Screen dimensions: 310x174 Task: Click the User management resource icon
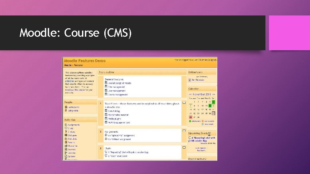(x=106, y=91)
